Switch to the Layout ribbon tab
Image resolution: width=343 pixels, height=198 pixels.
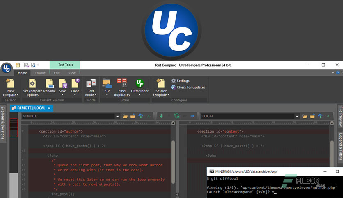pos(40,73)
